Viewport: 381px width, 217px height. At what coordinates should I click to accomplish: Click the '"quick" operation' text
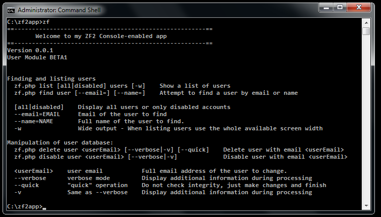[x=97, y=186]
